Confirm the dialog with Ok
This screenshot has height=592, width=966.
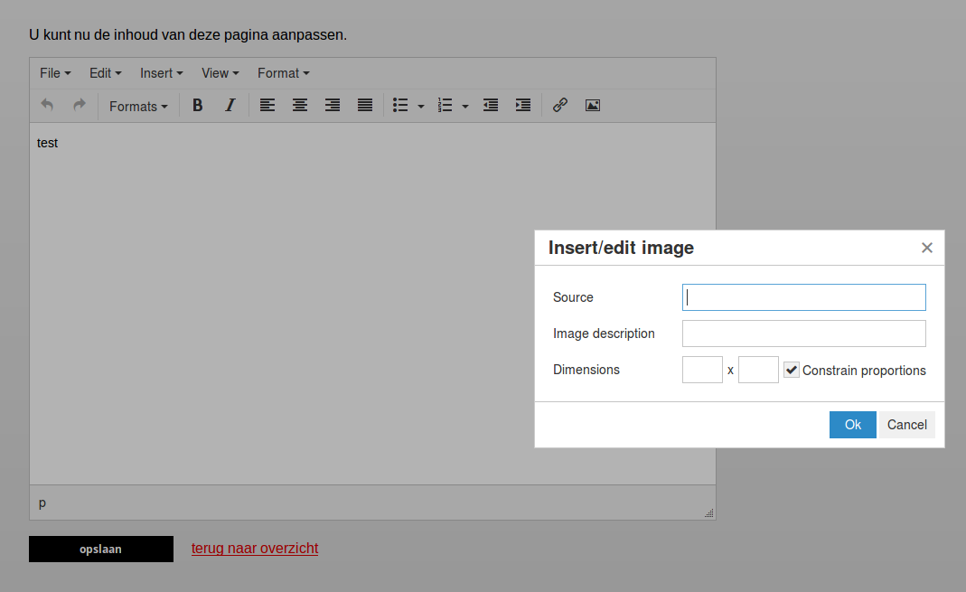pos(853,425)
